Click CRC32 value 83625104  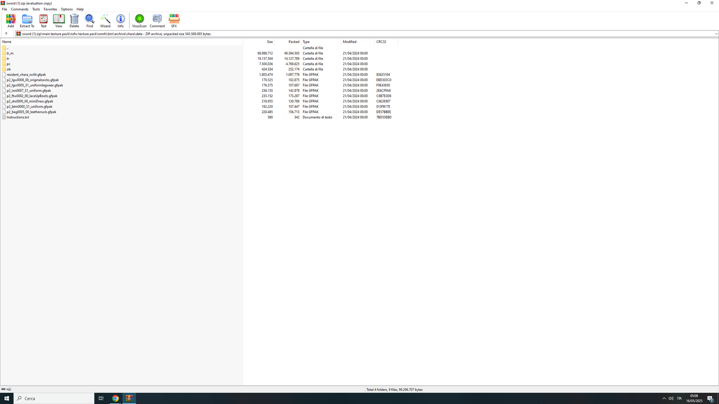coord(383,74)
